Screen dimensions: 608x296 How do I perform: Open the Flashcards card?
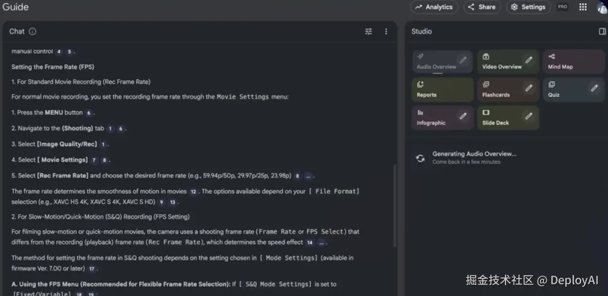pos(508,90)
